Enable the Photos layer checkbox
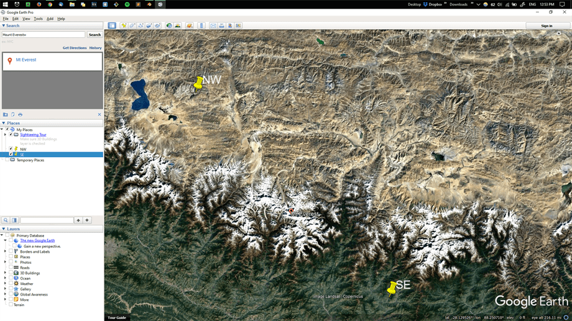 click(x=11, y=262)
